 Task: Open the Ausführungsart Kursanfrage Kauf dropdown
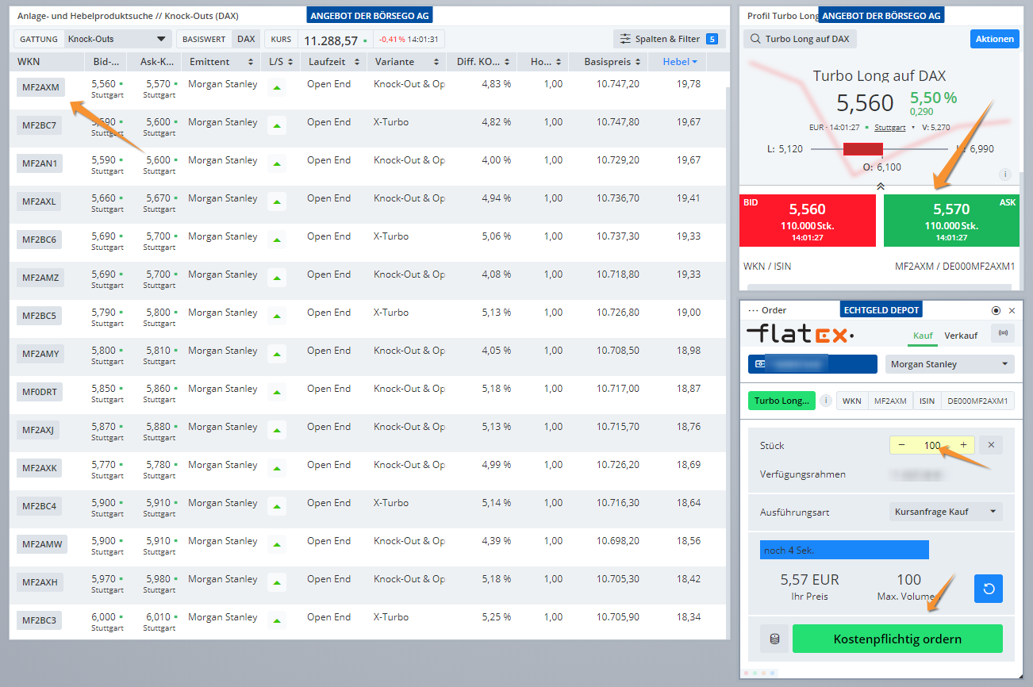click(x=946, y=512)
